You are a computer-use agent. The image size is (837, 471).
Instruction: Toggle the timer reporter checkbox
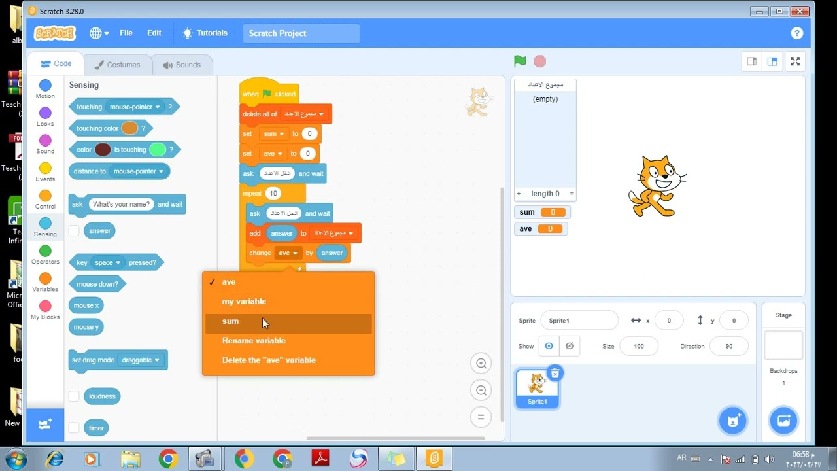coord(74,428)
